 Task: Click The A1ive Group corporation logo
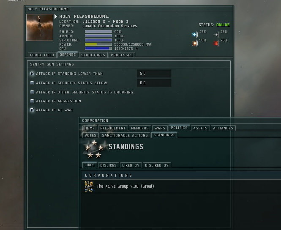(x=89, y=186)
